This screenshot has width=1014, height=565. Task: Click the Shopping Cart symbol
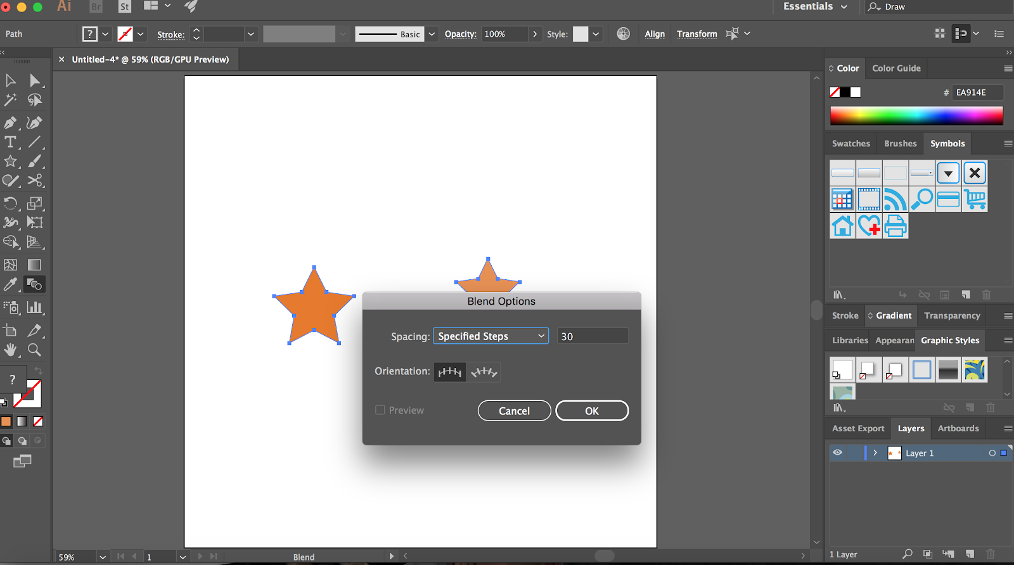click(x=975, y=200)
